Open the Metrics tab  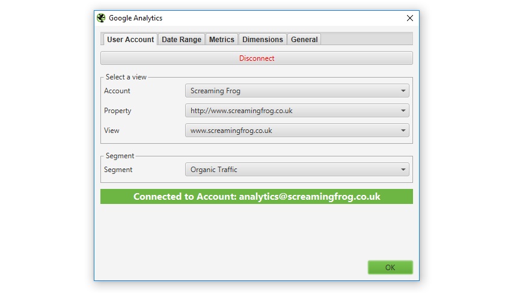click(222, 40)
